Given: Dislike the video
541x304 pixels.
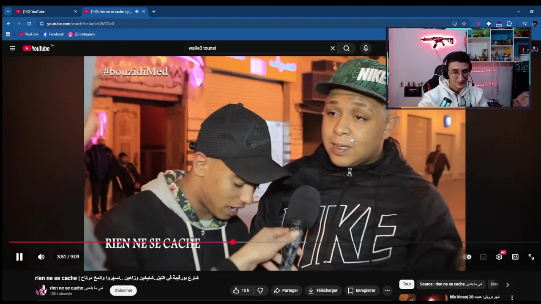Looking at the screenshot, I should coord(260,290).
